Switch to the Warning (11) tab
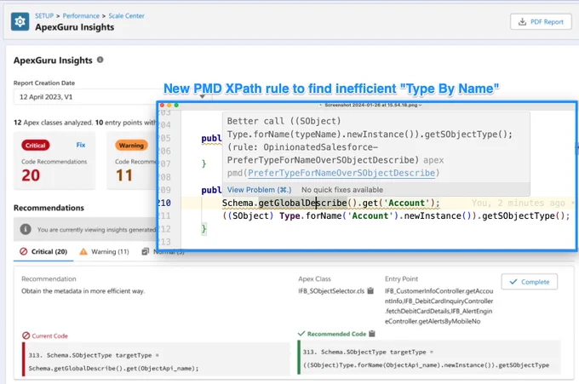The width and height of the screenshot is (579, 384). (x=105, y=252)
